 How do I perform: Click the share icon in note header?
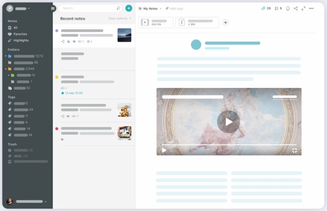click(x=296, y=8)
